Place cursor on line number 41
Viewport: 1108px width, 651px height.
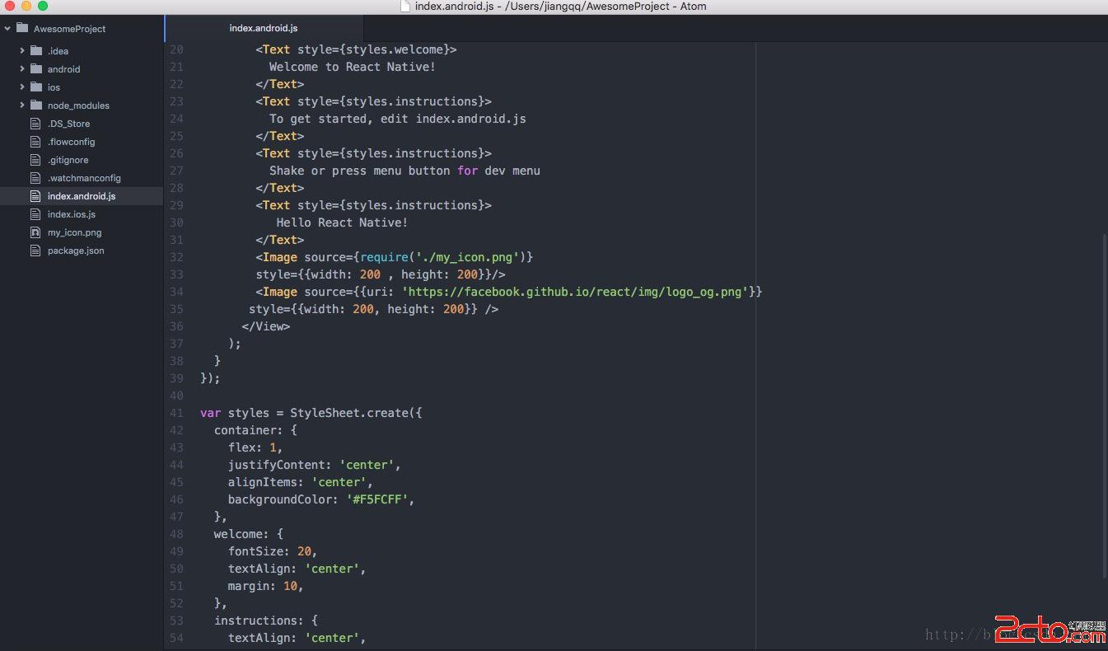(x=176, y=413)
